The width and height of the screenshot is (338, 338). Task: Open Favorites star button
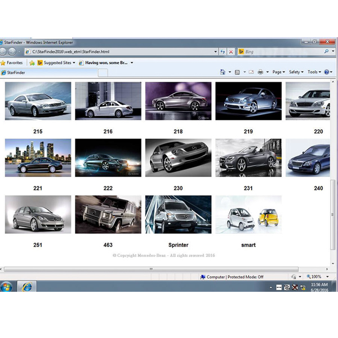(x=3, y=63)
